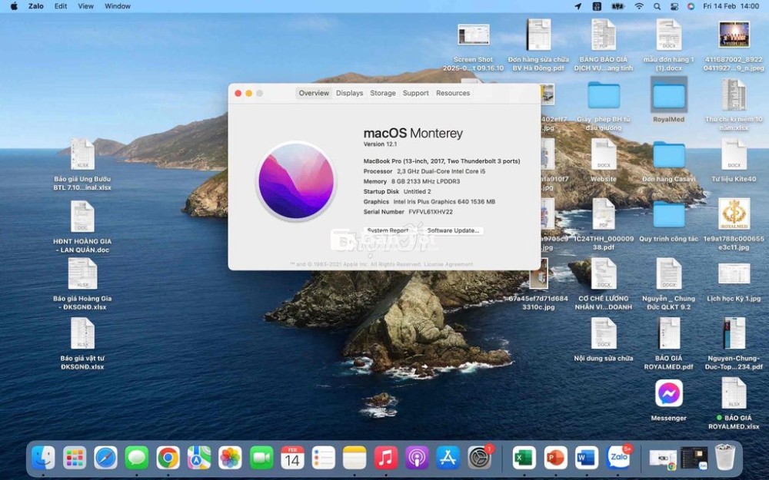Open the Apple menu
The image size is (769, 480).
pos(14,6)
